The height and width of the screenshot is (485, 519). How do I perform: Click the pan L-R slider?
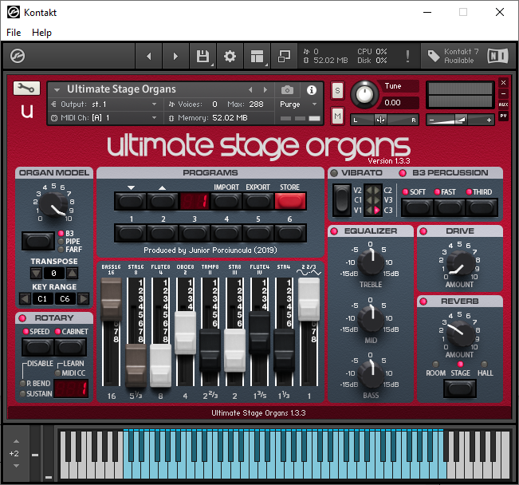coord(384,120)
